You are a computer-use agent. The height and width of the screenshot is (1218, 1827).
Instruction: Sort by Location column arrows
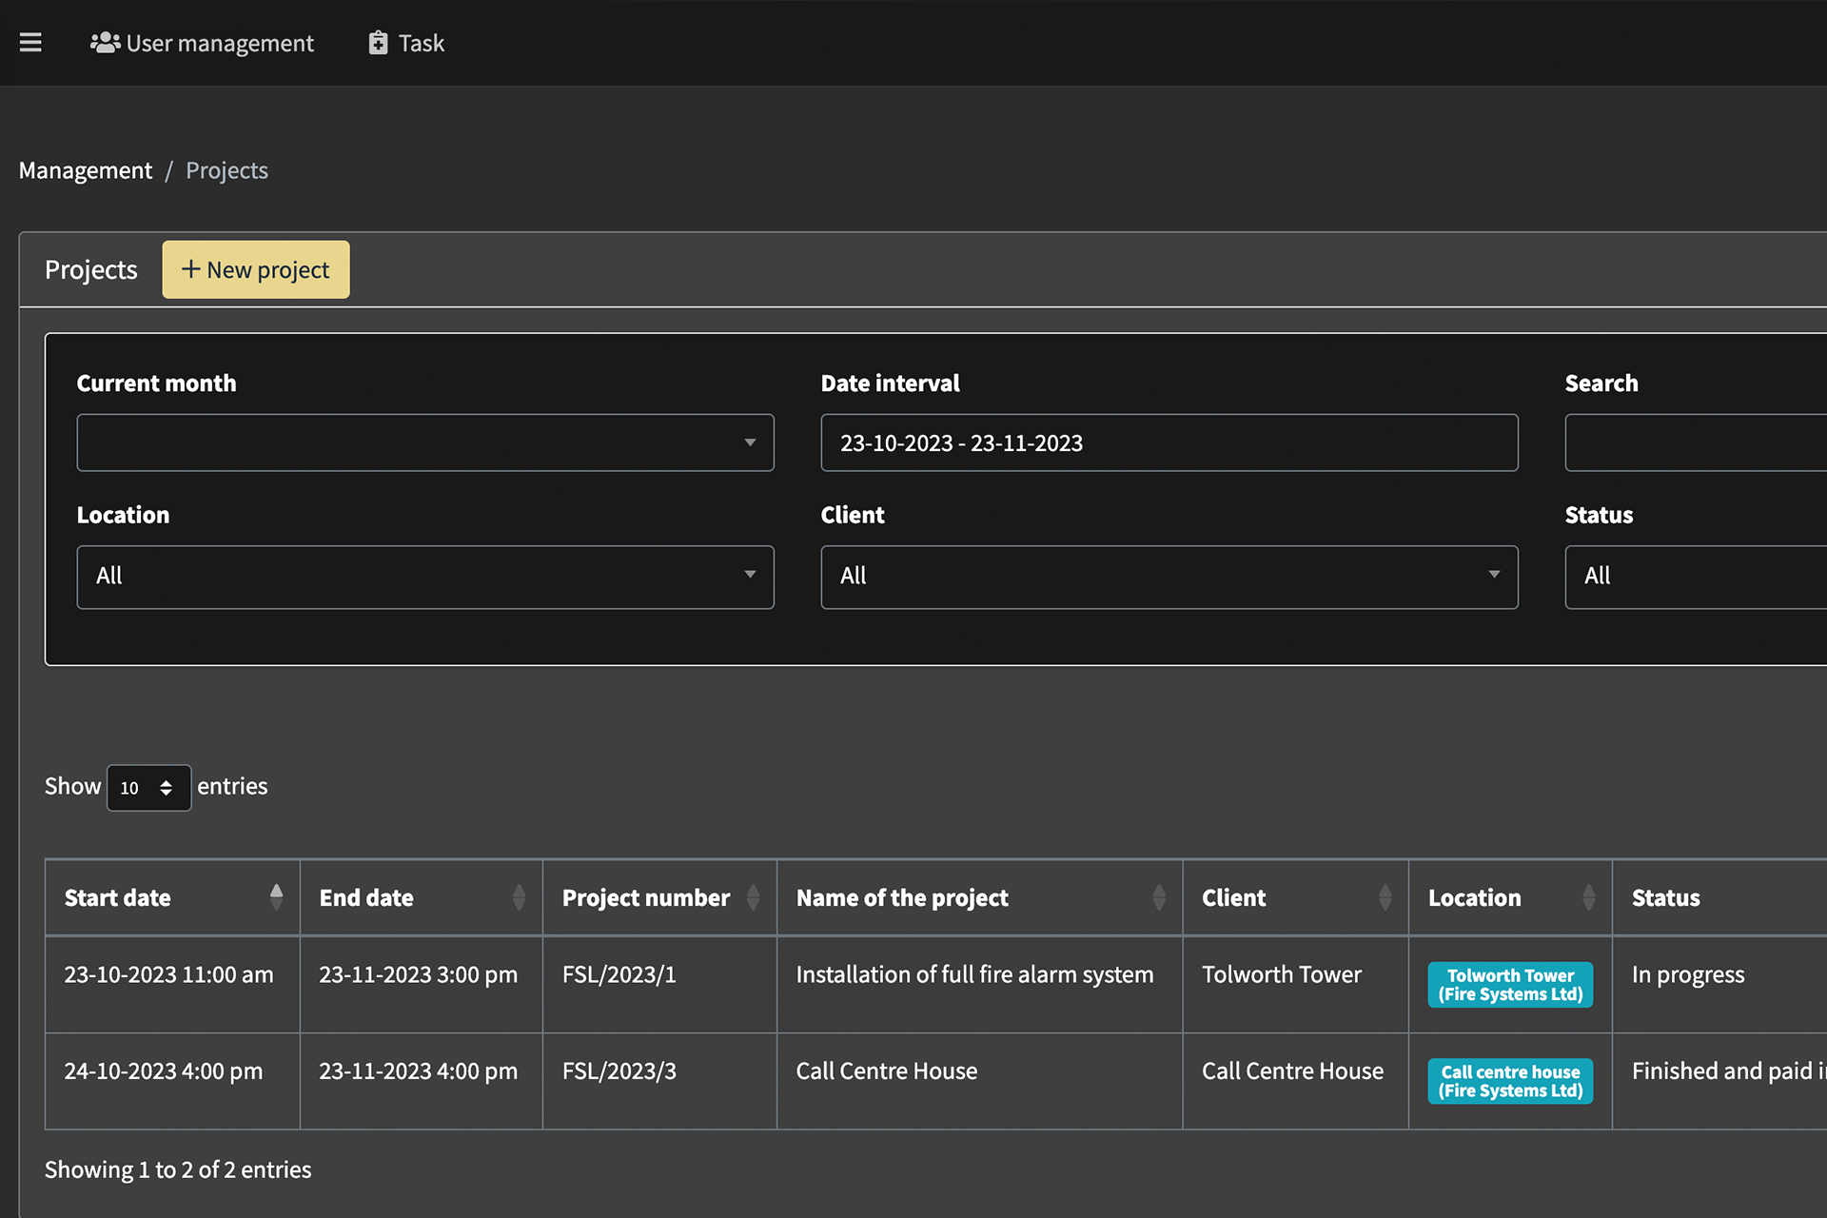1588,897
